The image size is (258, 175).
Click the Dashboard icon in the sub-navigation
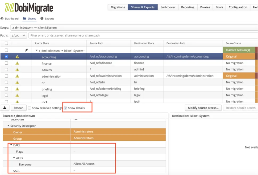click(x=2, y=19)
